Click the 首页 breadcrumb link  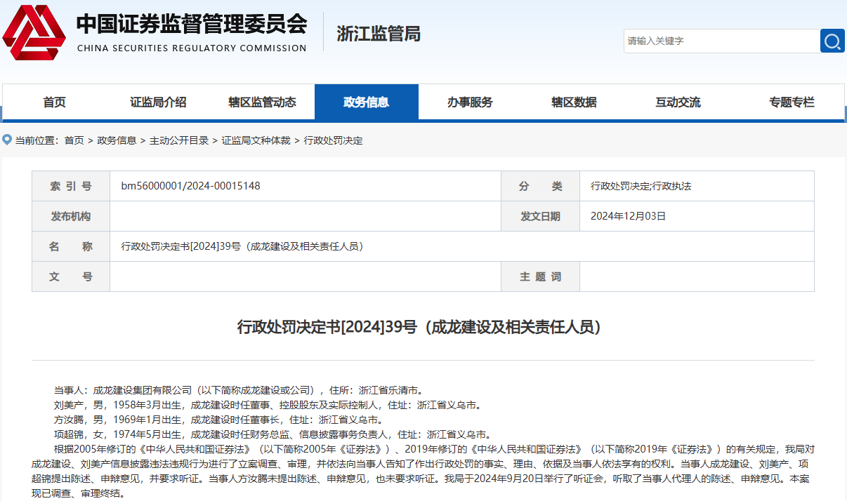74,140
